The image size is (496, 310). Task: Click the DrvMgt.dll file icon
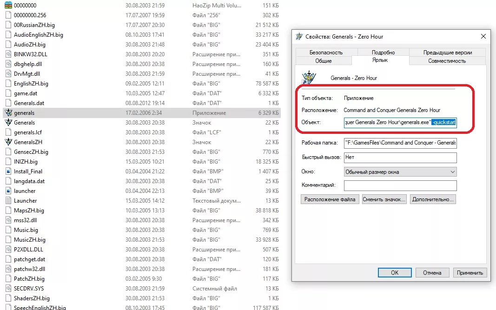pyautogui.click(x=8, y=74)
